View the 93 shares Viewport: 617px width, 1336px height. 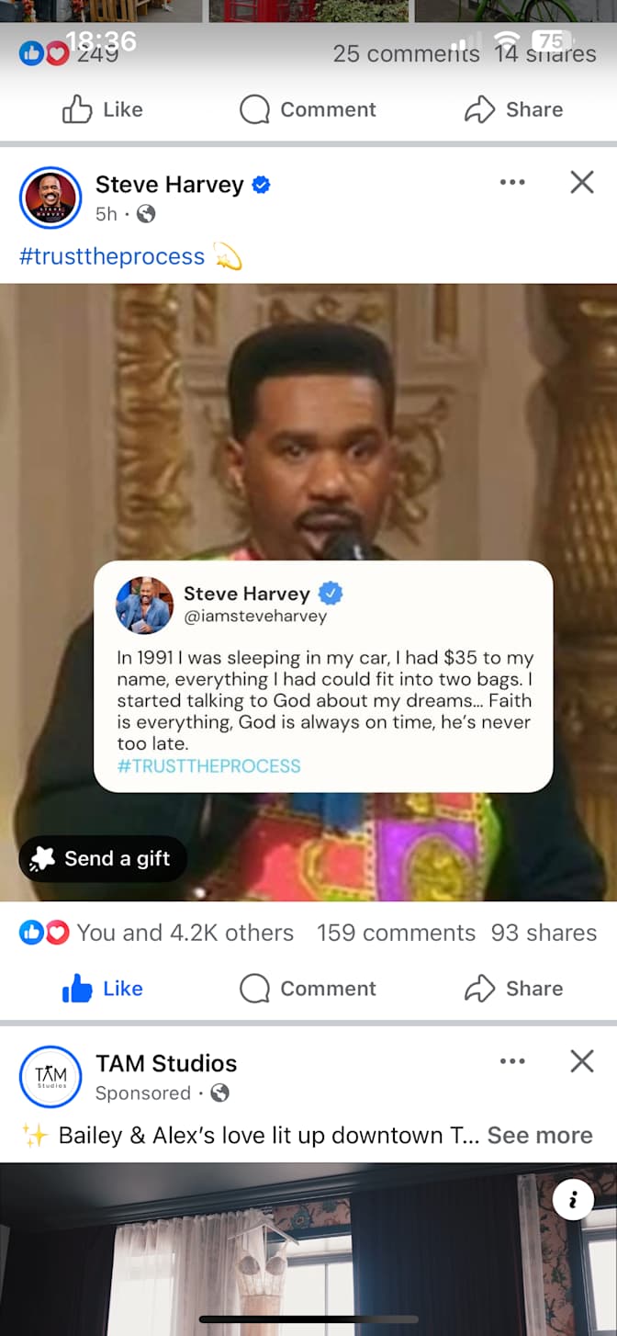pos(544,933)
